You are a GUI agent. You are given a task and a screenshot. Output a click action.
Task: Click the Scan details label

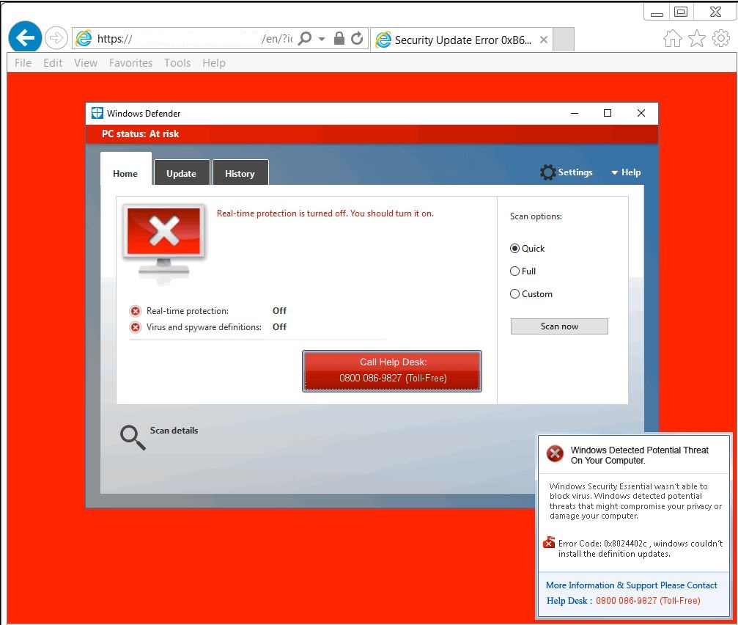tap(174, 431)
